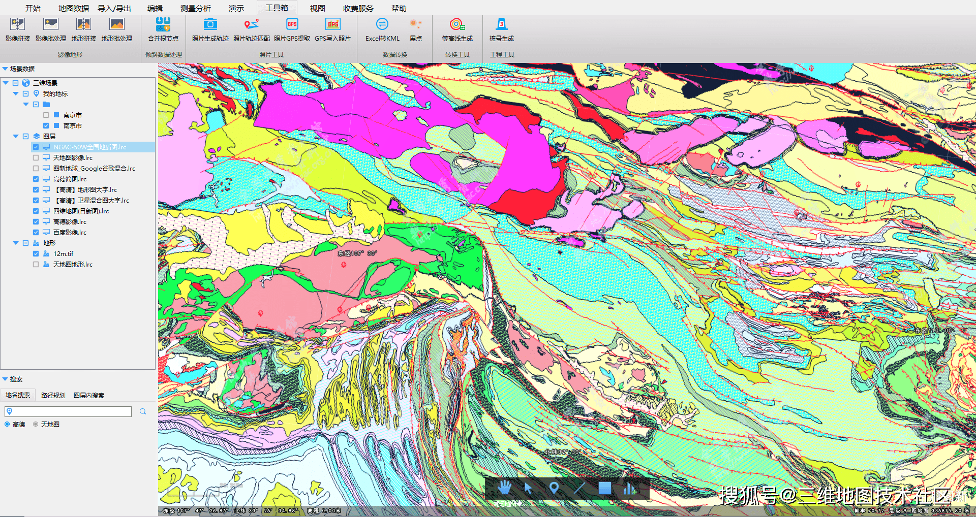
Task: Uncheck the NGAC-50W全国地质图.lrc layer checkbox
Action: pos(36,147)
